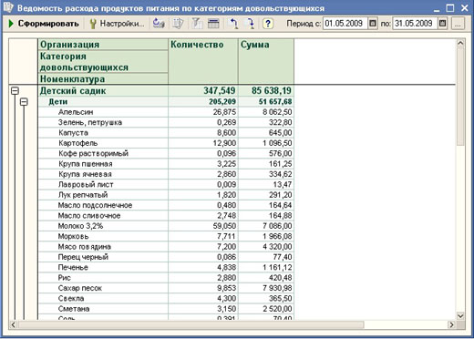Click the Сформировать button to generate report
This screenshot has height=339, width=474.
point(44,24)
